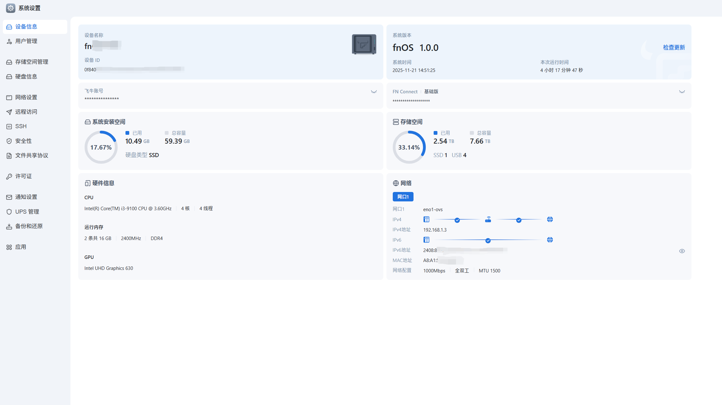
Task: Click the IPv6 device port icon
Action: [x=426, y=240]
